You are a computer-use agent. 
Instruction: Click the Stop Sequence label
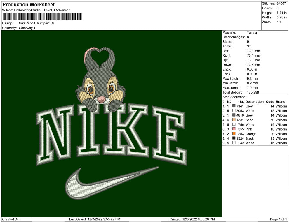click(234, 97)
